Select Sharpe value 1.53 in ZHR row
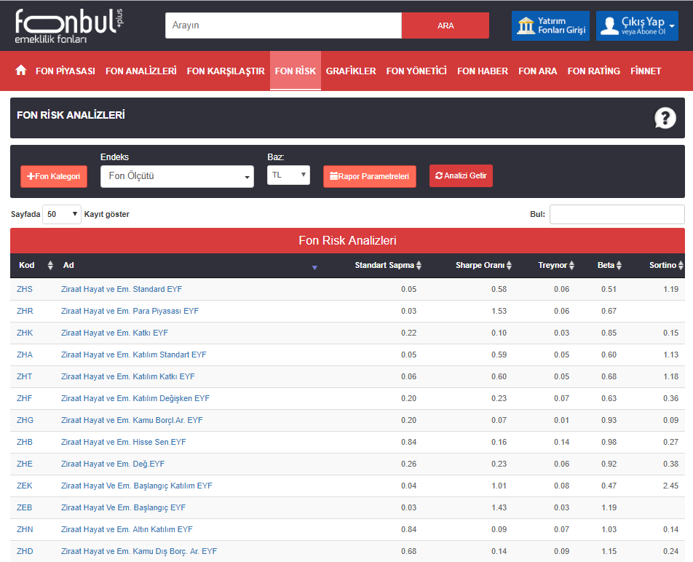 (499, 311)
